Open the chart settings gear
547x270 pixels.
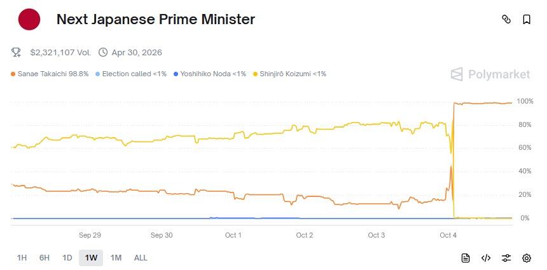click(x=527, y=258)
